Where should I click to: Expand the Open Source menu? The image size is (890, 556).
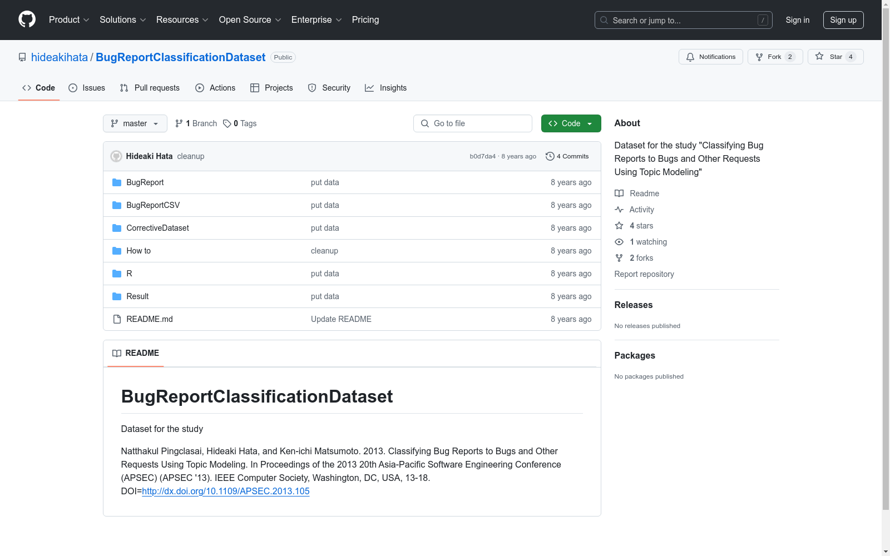[250, 20]
